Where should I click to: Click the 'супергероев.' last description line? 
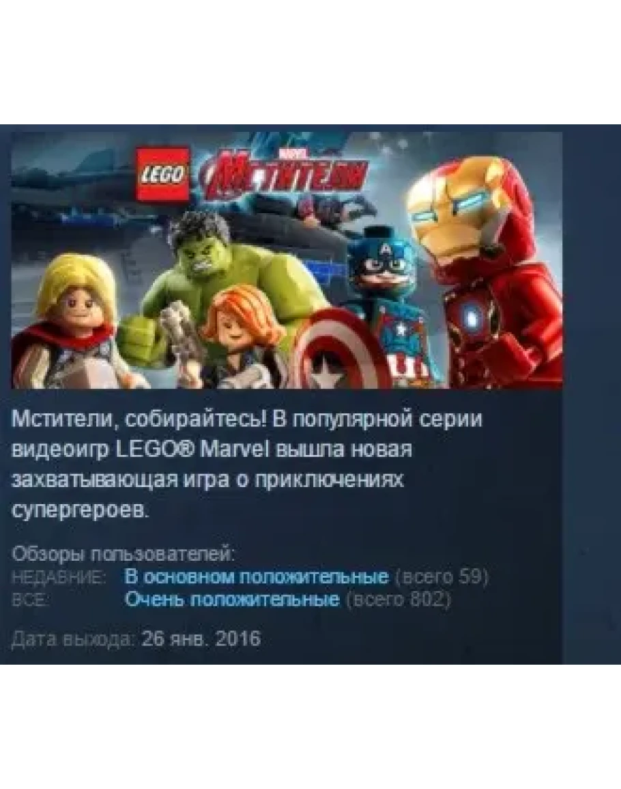click(81, 511)
